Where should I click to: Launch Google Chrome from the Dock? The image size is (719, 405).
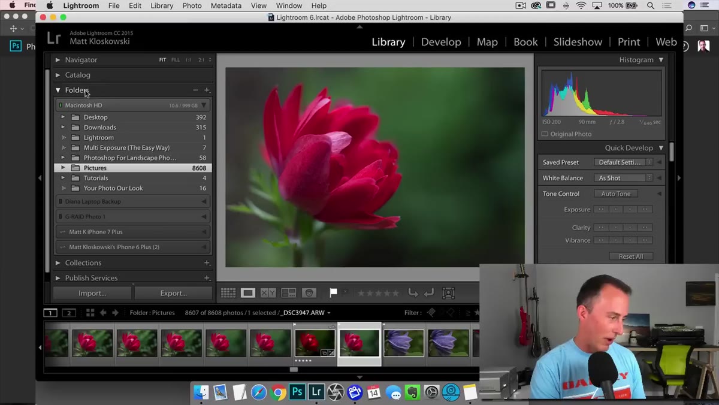(x=278, y=392)
